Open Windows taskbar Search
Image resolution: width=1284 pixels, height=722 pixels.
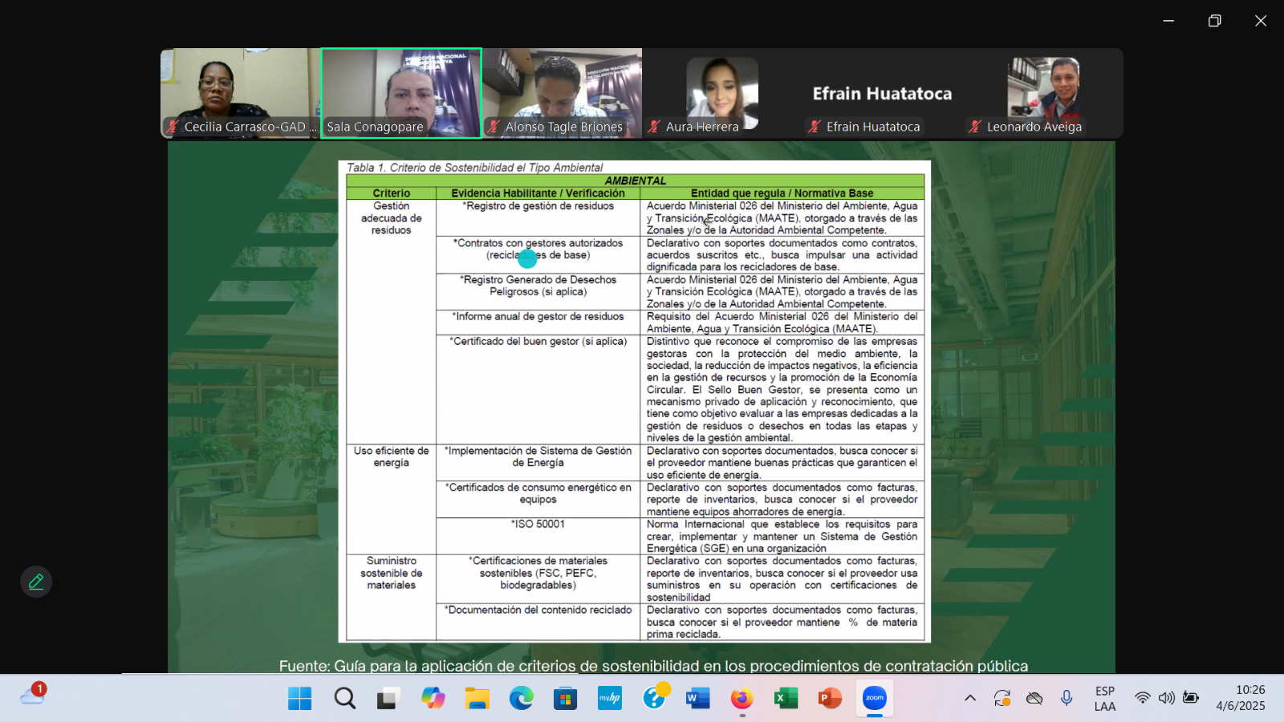point(345,699)
